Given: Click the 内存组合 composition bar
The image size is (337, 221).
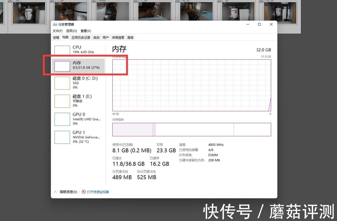Looking at the screenshot, I should [192, 129].
